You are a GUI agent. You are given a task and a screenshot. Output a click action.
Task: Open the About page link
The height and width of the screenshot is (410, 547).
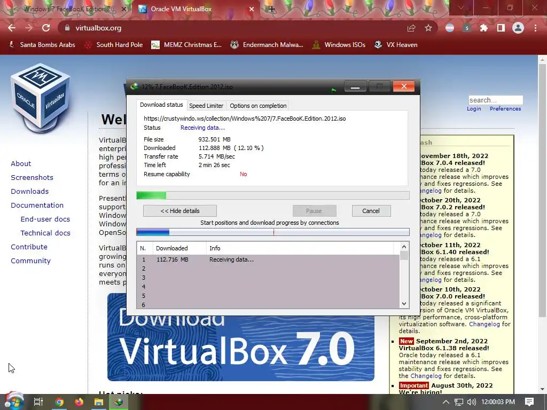[x=21, y=163]
